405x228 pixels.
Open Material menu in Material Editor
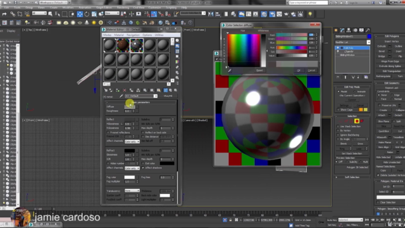(x=119, y=35)
